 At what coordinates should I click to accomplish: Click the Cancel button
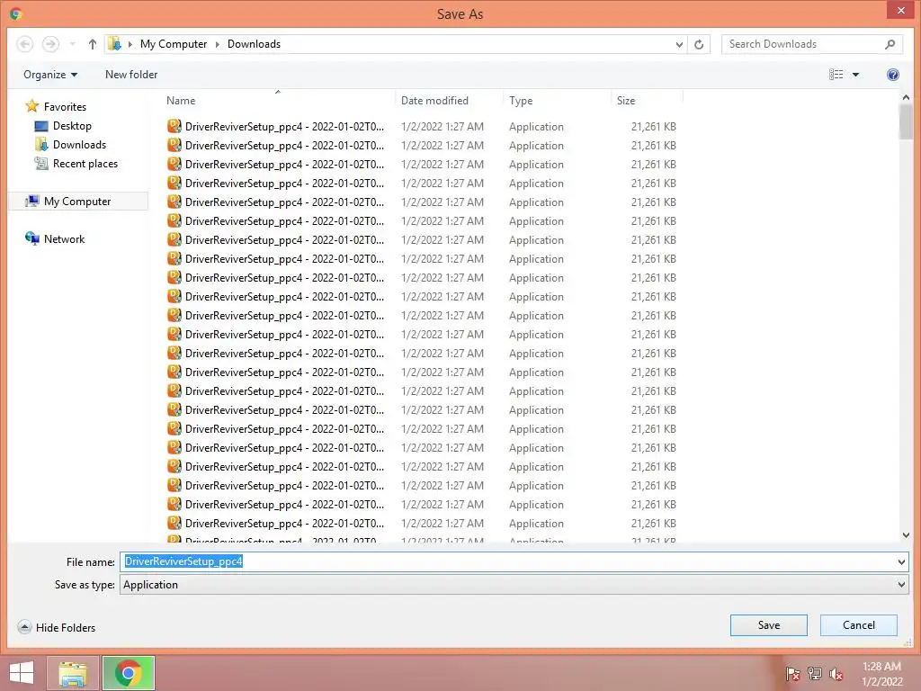click(859, 625)
